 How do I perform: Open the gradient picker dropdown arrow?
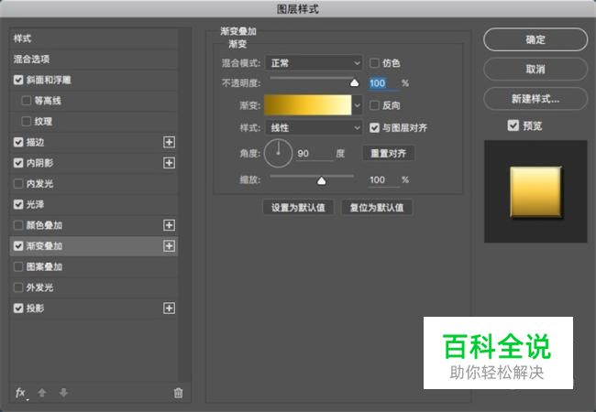(357, 105)
